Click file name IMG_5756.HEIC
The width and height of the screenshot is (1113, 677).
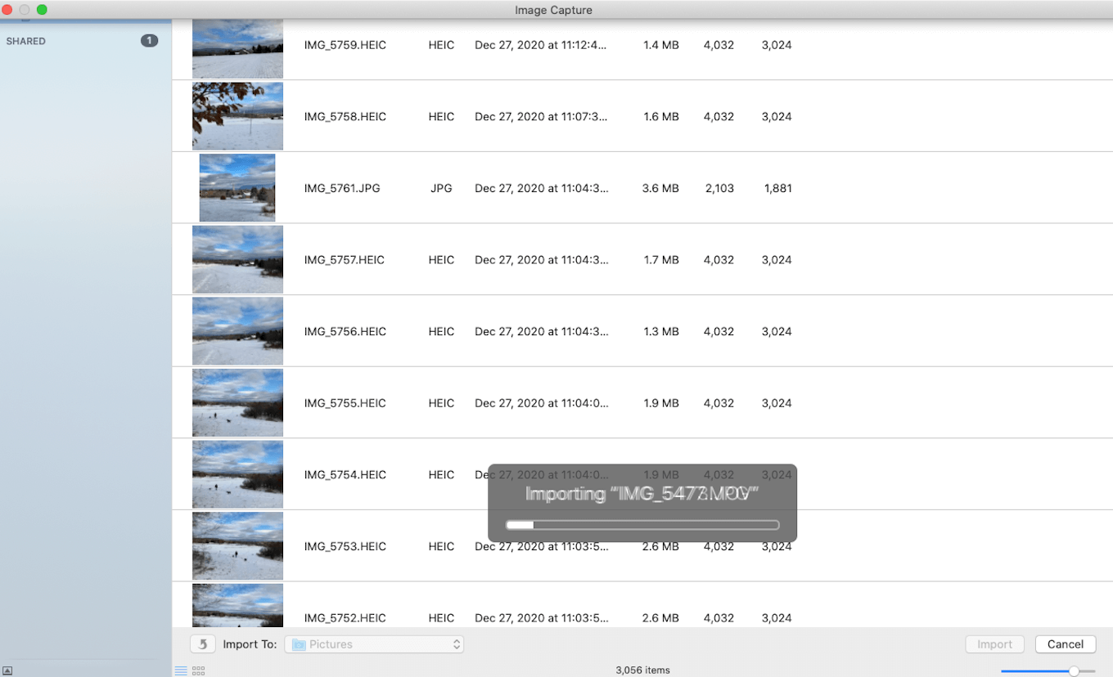[345, 331]
